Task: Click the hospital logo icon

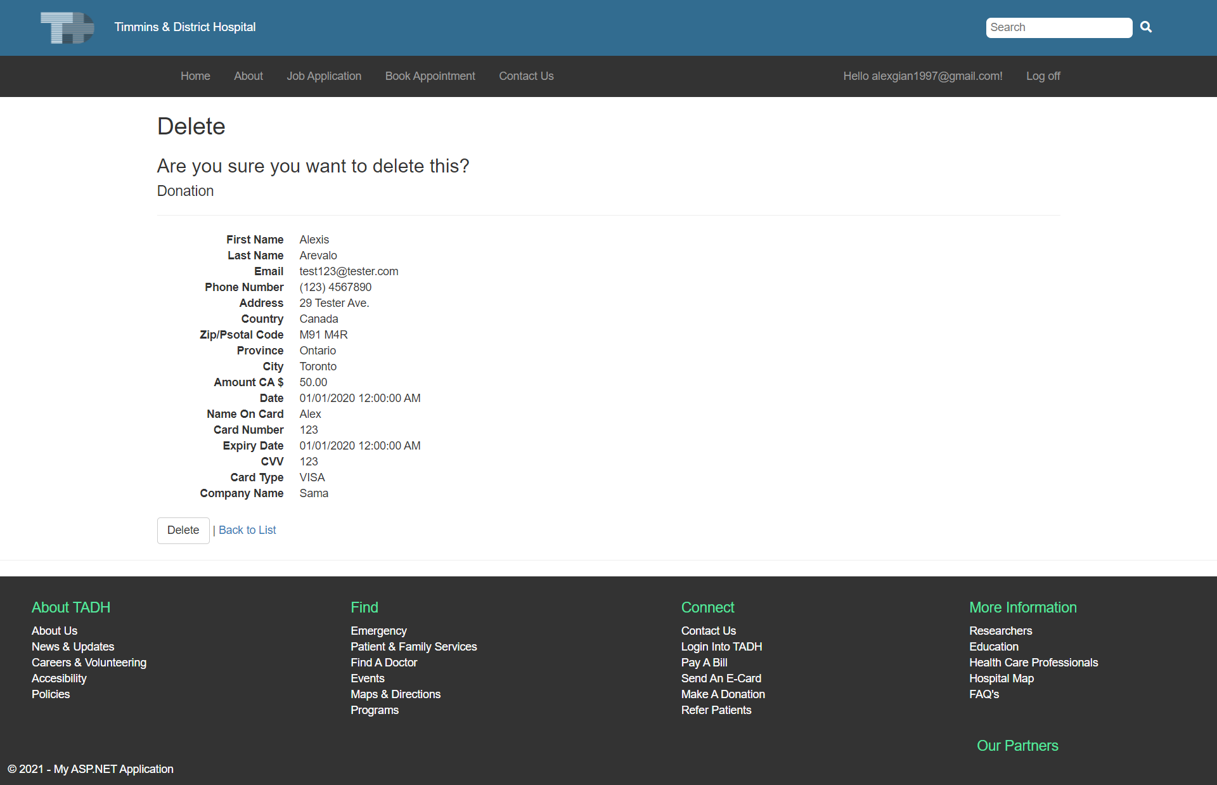Action: 67,27
